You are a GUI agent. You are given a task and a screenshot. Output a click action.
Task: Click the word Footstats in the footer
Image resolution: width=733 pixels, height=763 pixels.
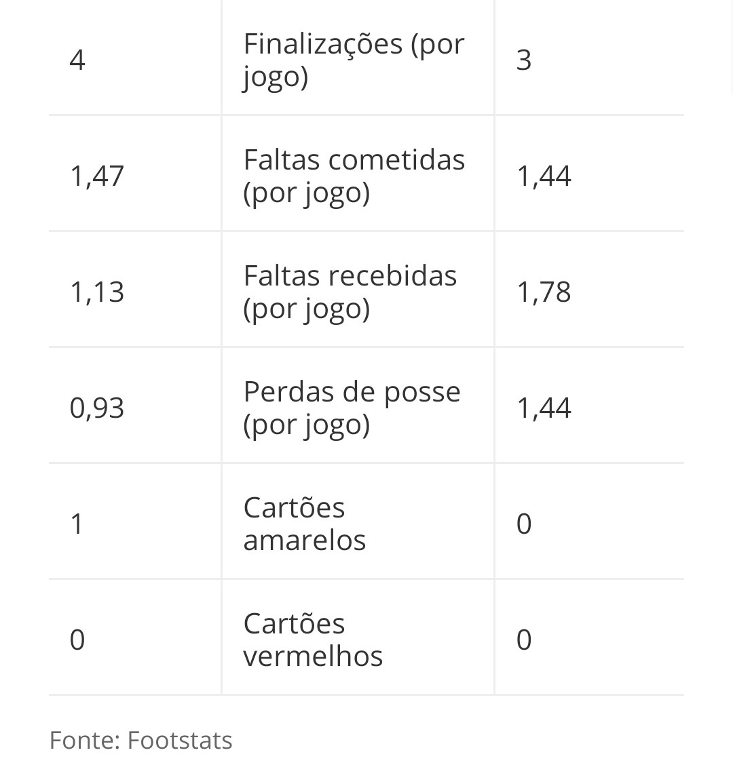pyautogui.click(x=180, y=741)
